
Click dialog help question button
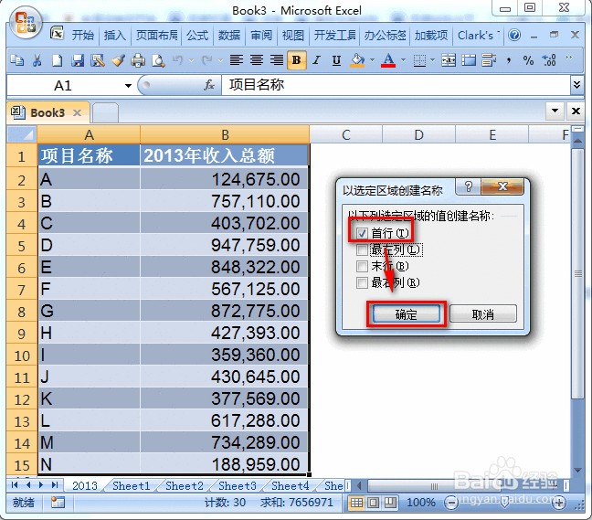coord(469,186)
